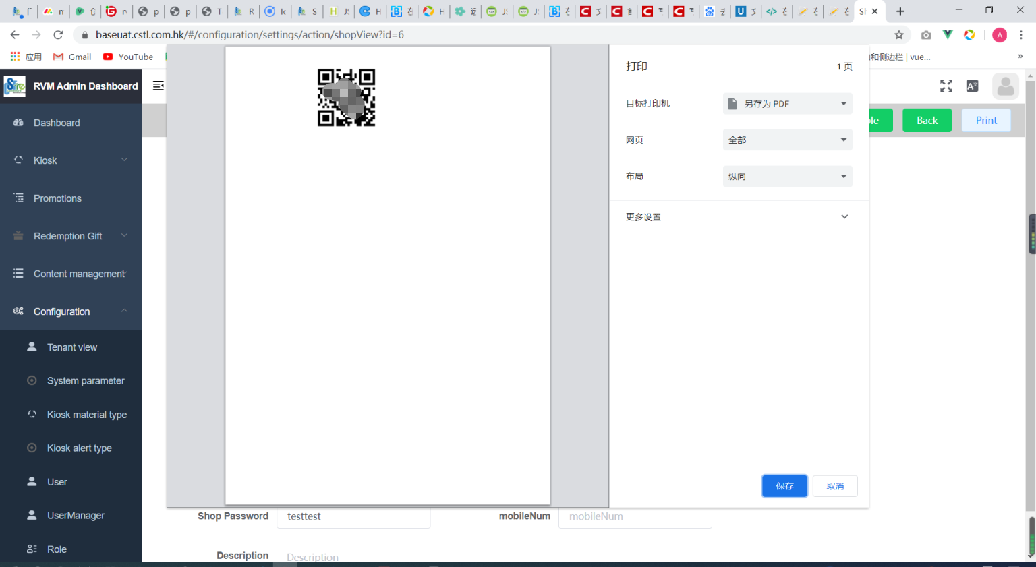Screen dimensions: 1036x567
Task: Click the Kiosk material type icon
Action: click(x=32, y=414)
